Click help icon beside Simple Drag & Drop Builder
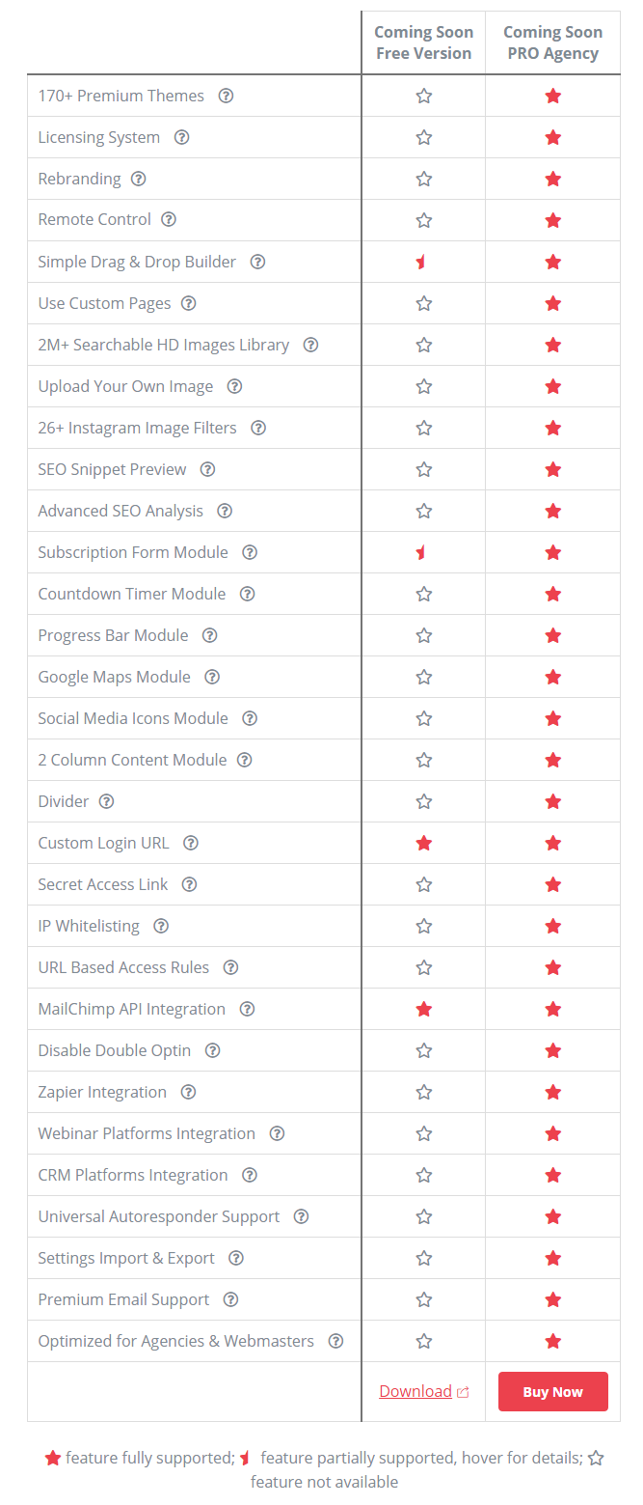This screenshot has width=643, height=1505. tap(257, 262)
